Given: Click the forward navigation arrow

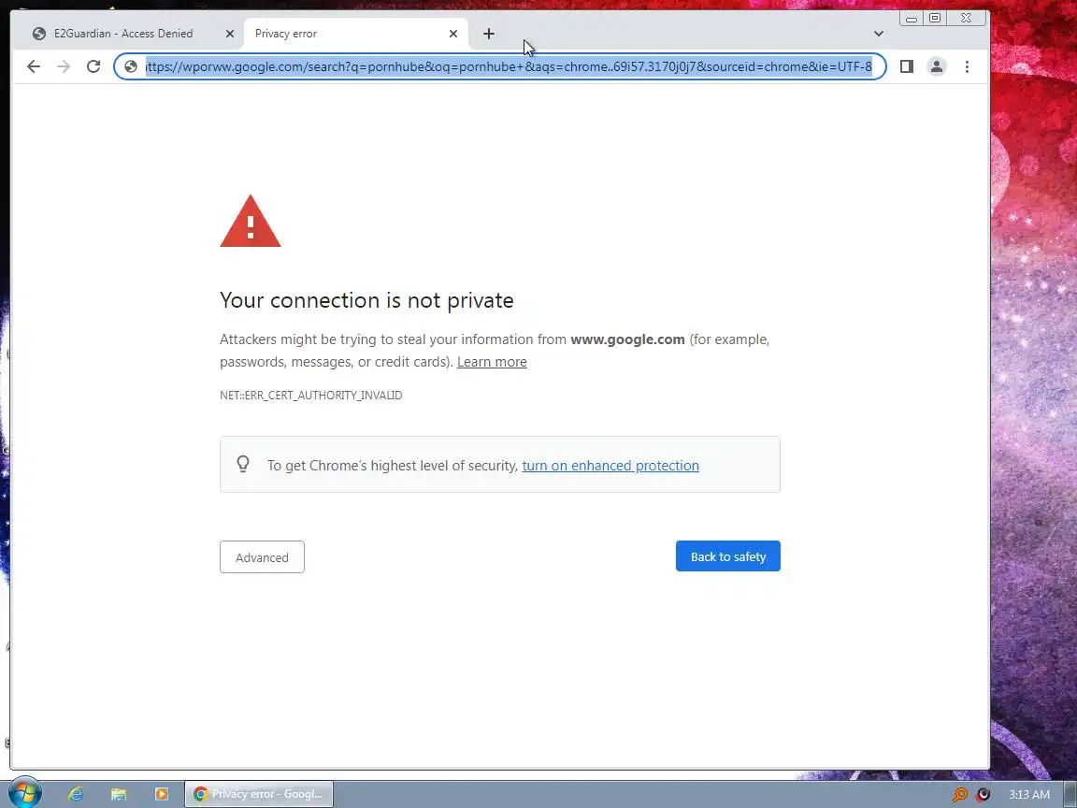Looking at the screenshot, I should point(64,66).
